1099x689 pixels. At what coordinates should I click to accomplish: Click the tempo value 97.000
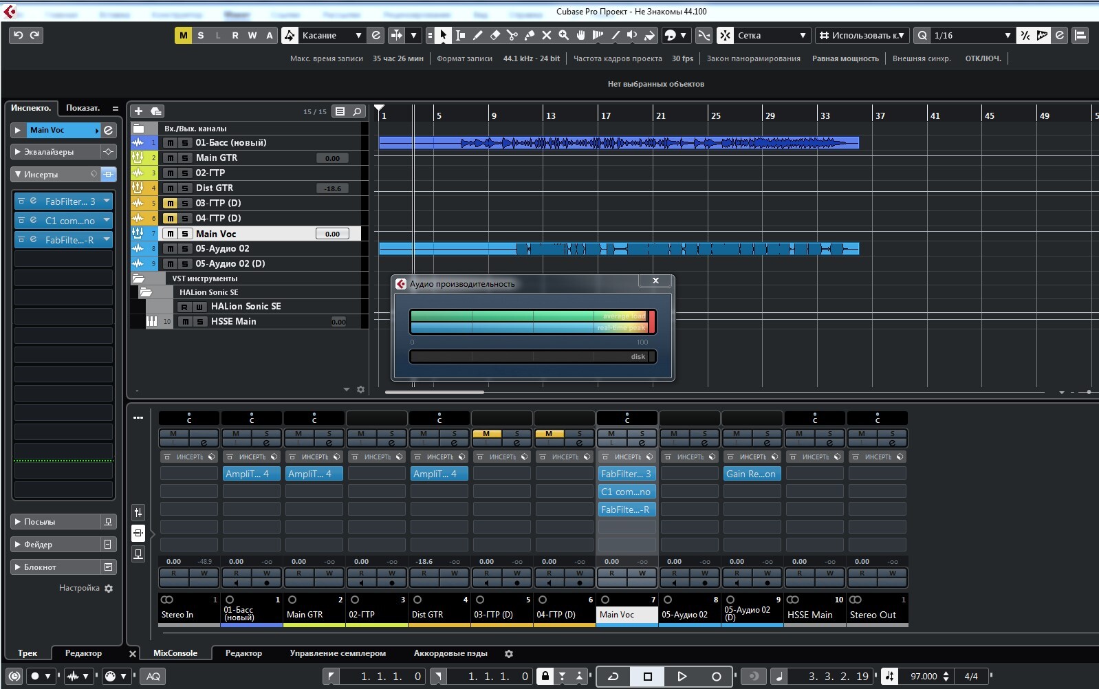[x=924, y=677]
